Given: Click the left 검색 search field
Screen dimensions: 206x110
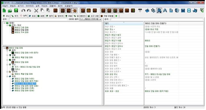Looking at the screenshot, I should click(x=38, y=19).
